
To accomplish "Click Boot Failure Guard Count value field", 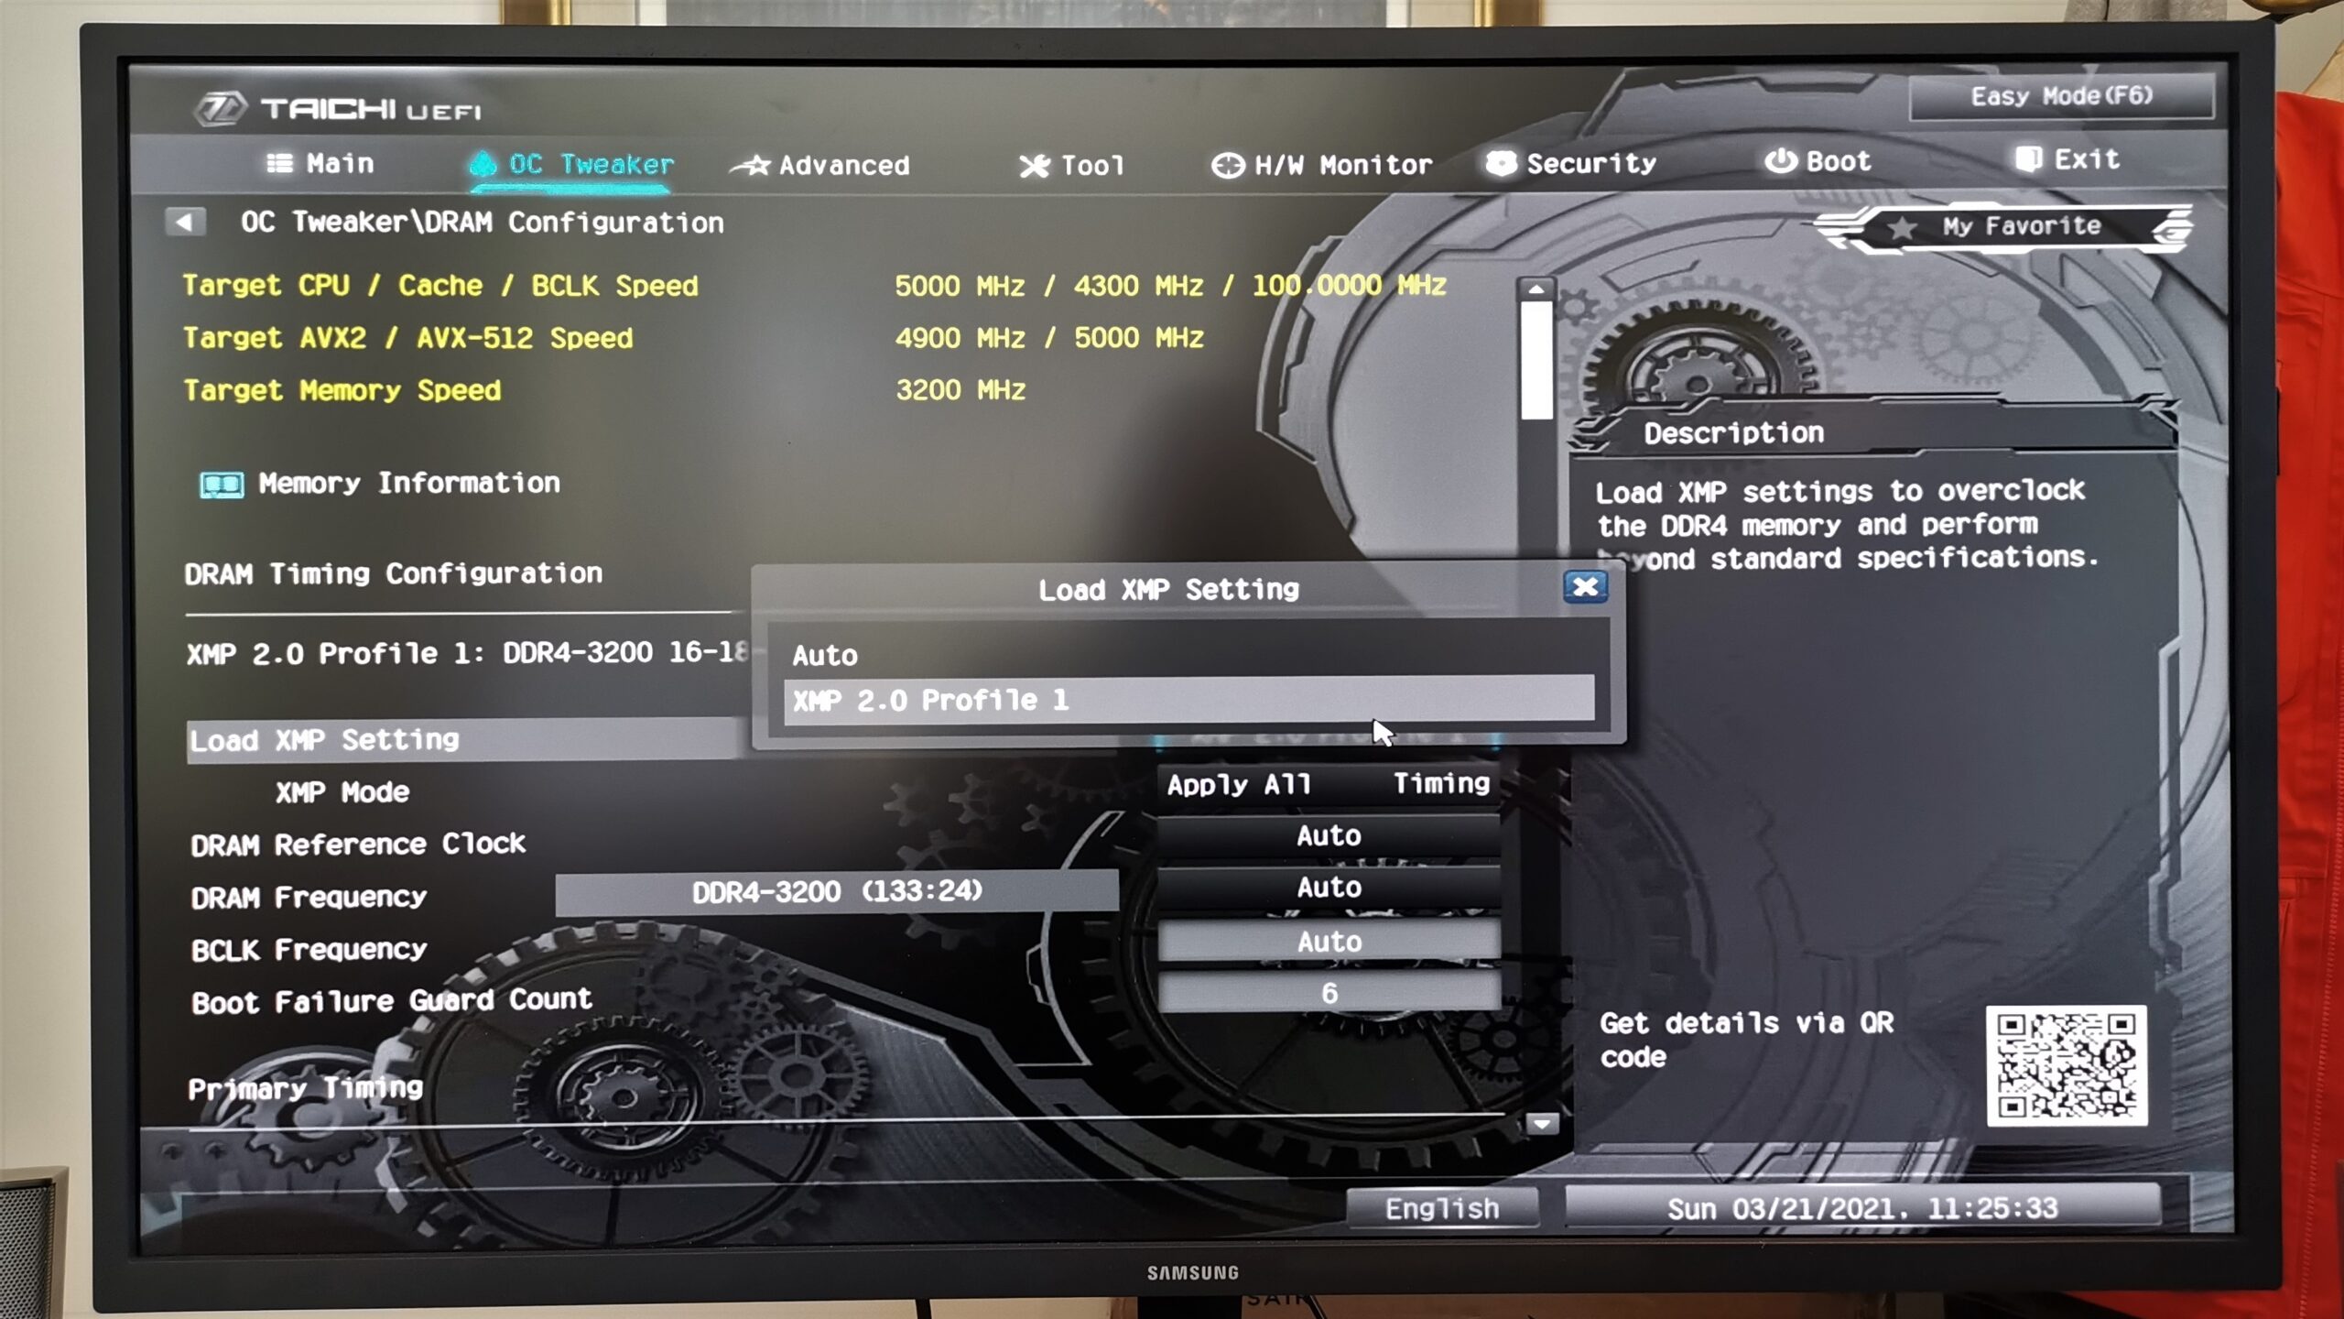I will tap(1329, 993).
